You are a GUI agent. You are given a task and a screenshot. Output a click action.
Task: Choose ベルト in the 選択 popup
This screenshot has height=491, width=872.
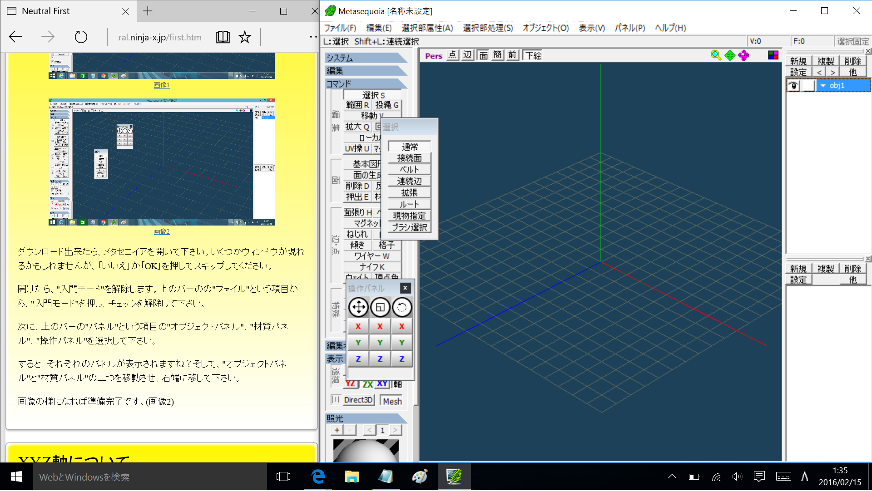coord(409,170)
